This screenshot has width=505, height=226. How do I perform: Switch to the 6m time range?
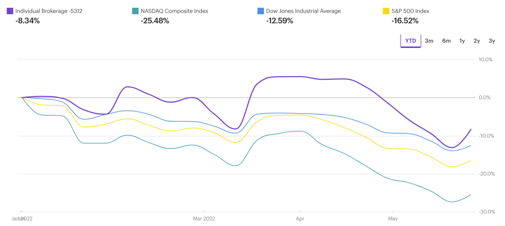click(x=446, y=41)
